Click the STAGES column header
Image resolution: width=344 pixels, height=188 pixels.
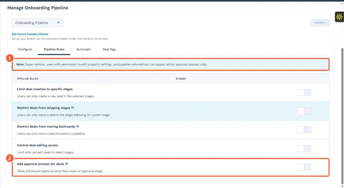[181, 79]
